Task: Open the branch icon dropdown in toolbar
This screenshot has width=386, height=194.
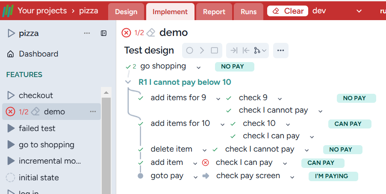Action: (259, 51)
